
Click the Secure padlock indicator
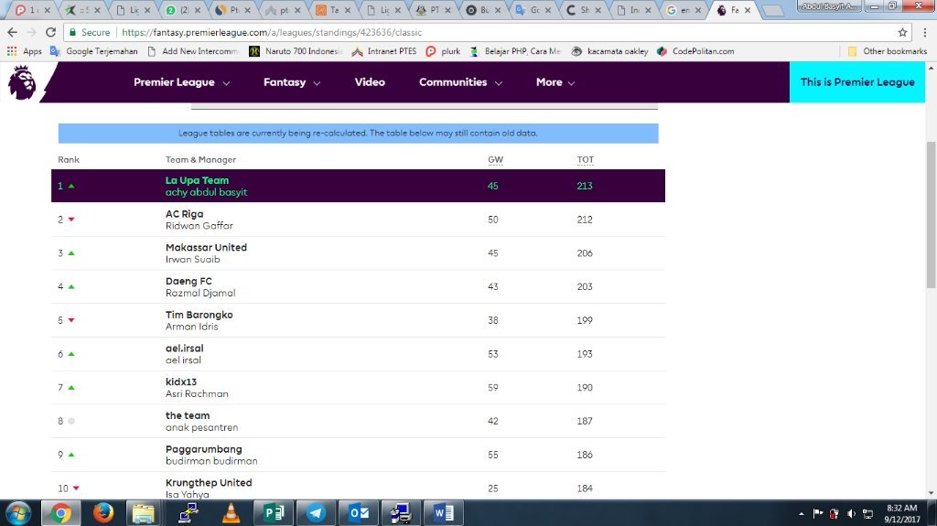pyautogui.click(x=90, y=32)
